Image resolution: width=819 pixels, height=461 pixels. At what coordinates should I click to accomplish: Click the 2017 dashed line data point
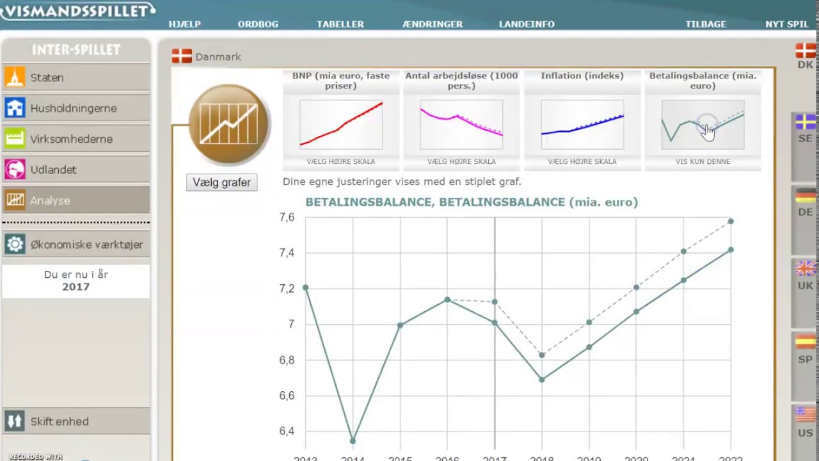click(495, 302)
